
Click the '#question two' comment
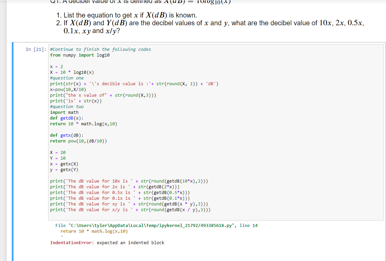point(67,107)
